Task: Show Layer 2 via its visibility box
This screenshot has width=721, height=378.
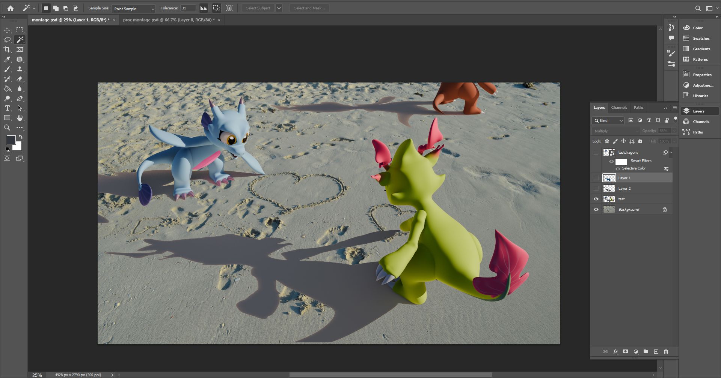Action: [x=596, y=188]
